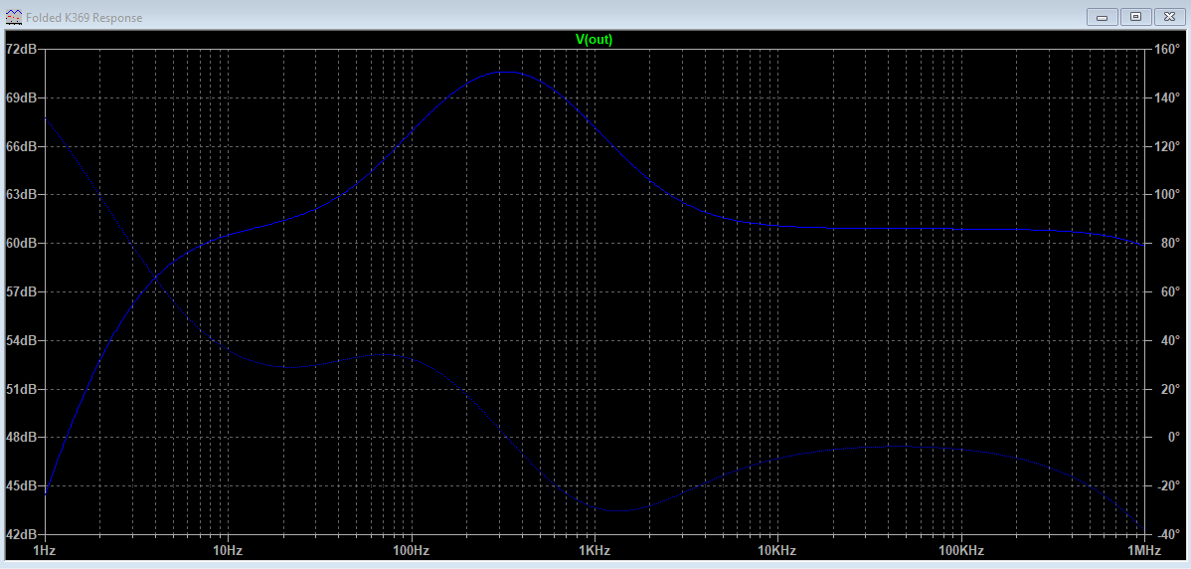Click the 69dB magnitude axis label
Screen dimensions: 1191x569
click(x=21, y=98)
